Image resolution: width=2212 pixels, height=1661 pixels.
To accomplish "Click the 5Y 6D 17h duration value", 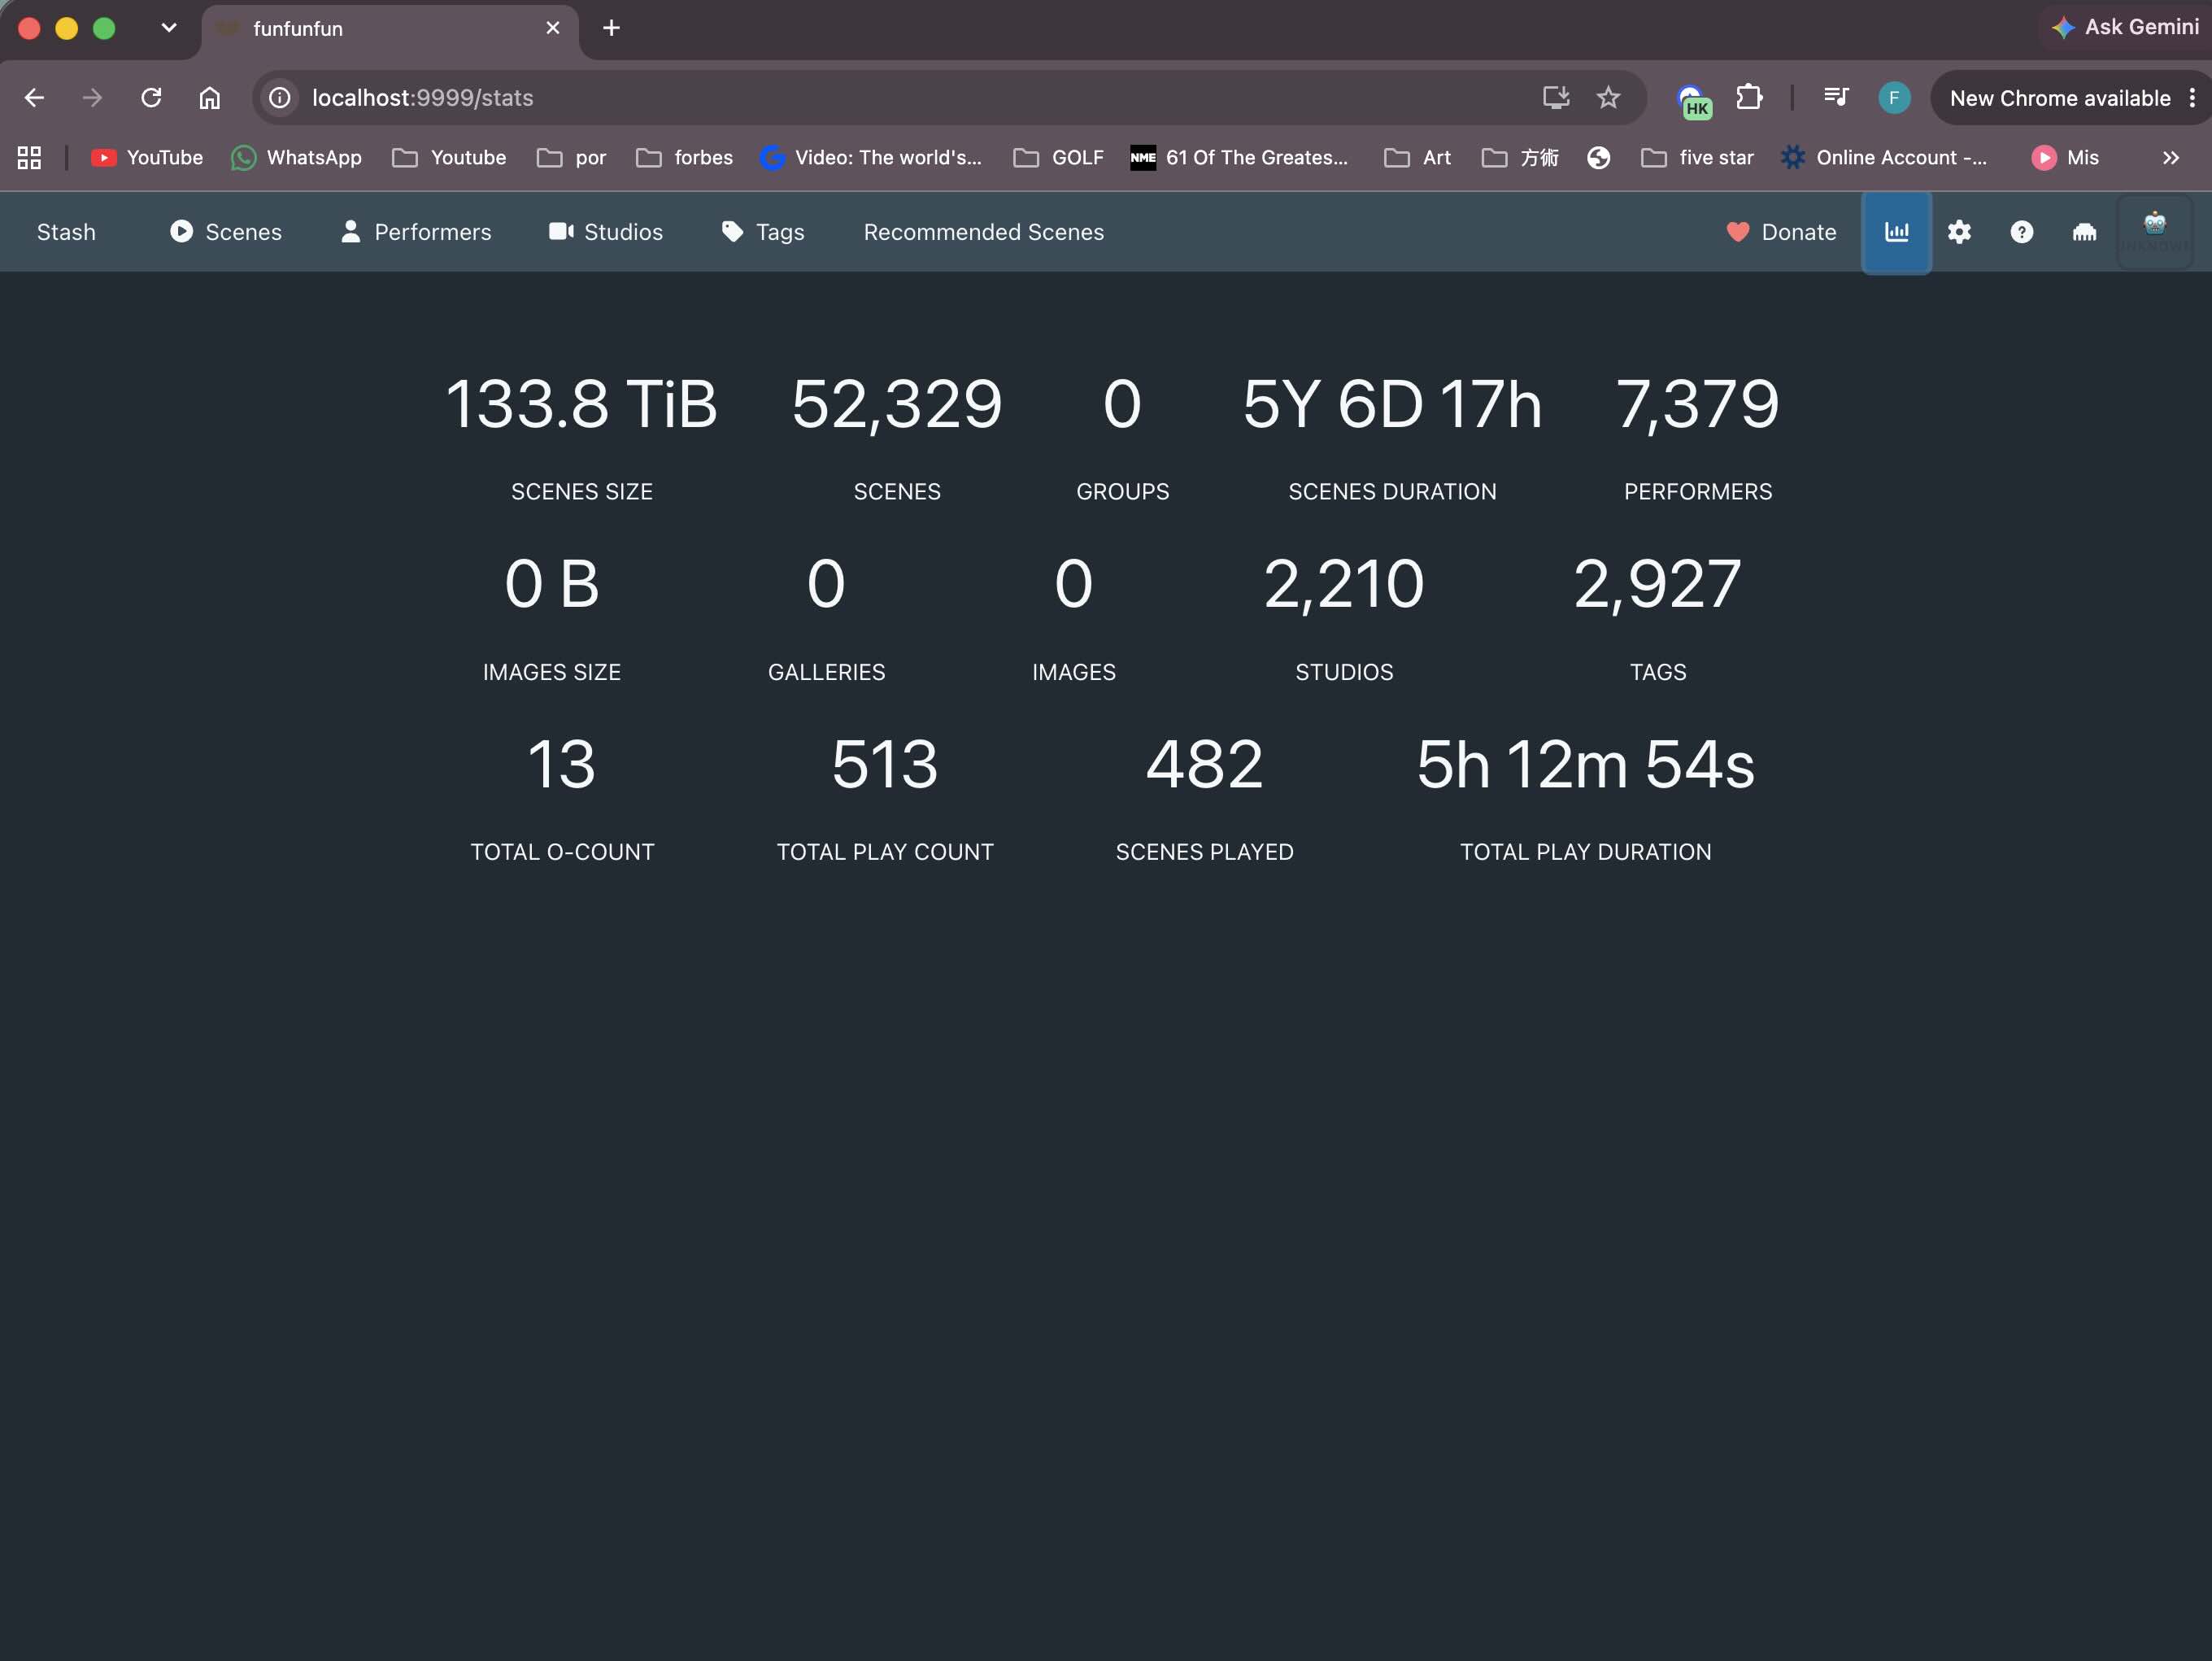I will pyautogui.click(x=1392, y=405).
